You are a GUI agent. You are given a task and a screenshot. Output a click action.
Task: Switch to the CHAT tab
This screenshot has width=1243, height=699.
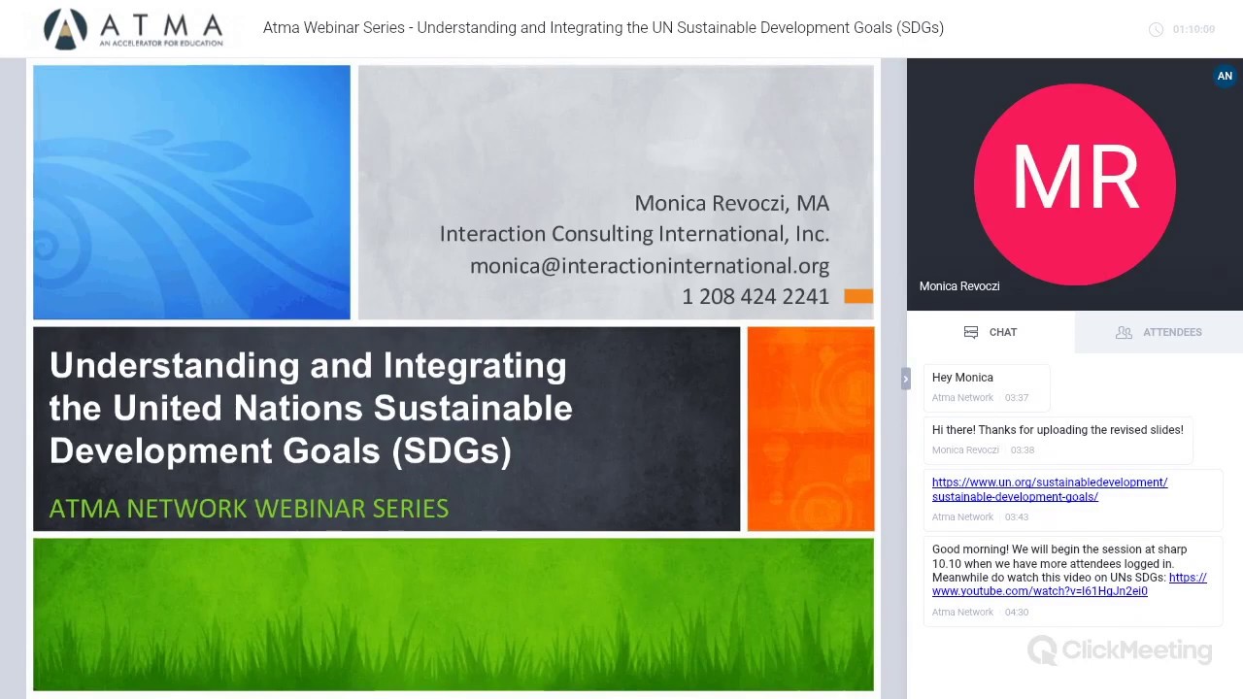[x=991, y=332]
